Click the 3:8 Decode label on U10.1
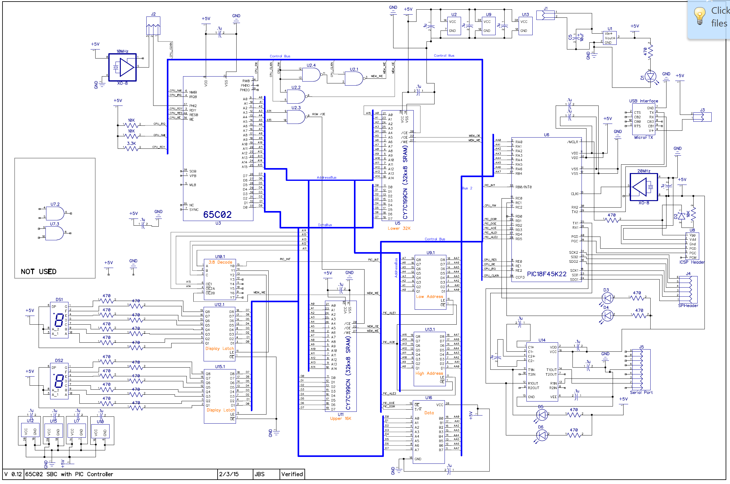The width and height of the screenshot is (730, 484). click(220, 262)
